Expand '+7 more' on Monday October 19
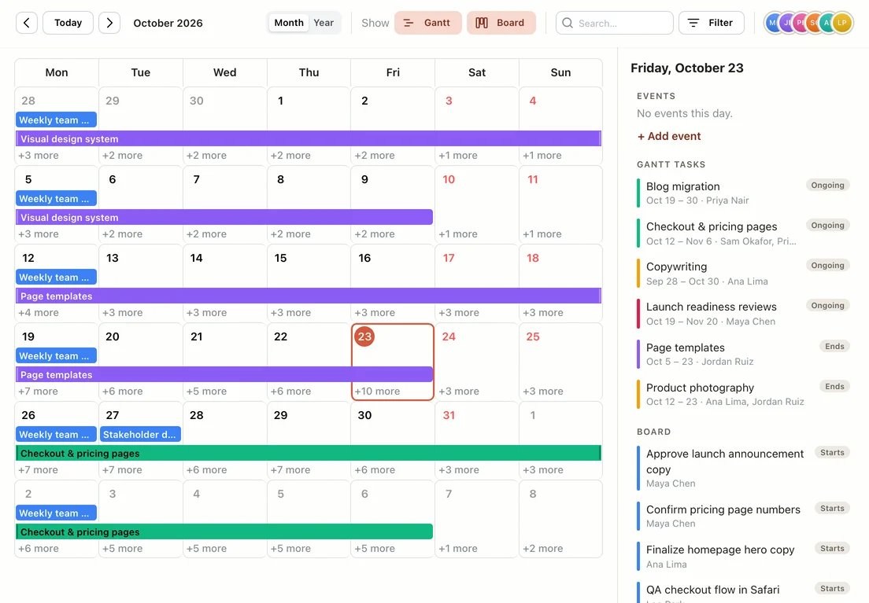869x603 pixels. pyautogui.click(x=38, y=391)
